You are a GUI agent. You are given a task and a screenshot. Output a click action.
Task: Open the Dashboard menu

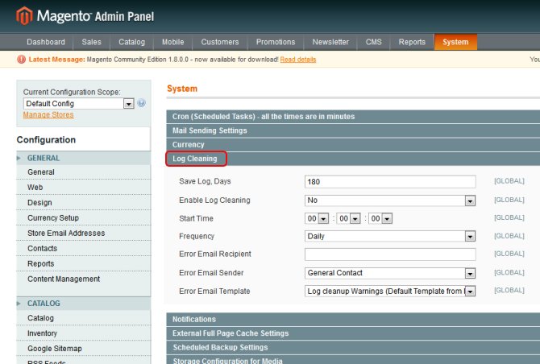tap(46, 42)
